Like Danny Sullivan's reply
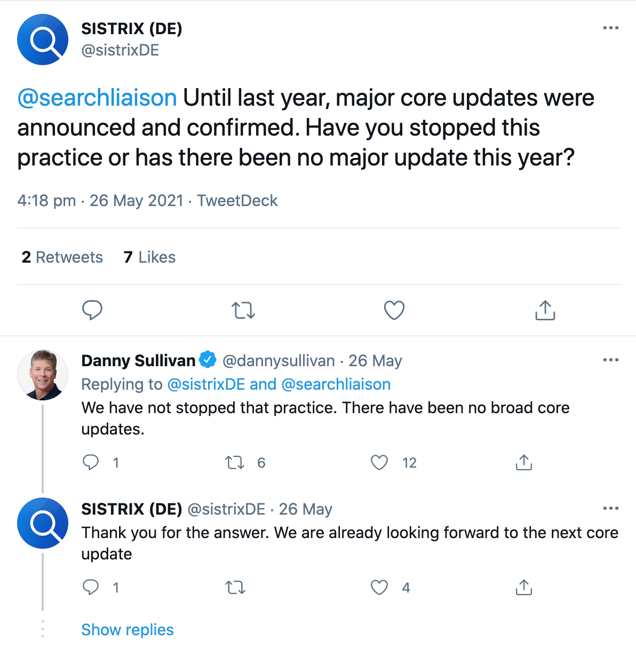 pos(379,462)
